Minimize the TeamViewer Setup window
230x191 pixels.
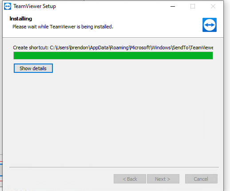pyautogui.click(x=173, y=6)
